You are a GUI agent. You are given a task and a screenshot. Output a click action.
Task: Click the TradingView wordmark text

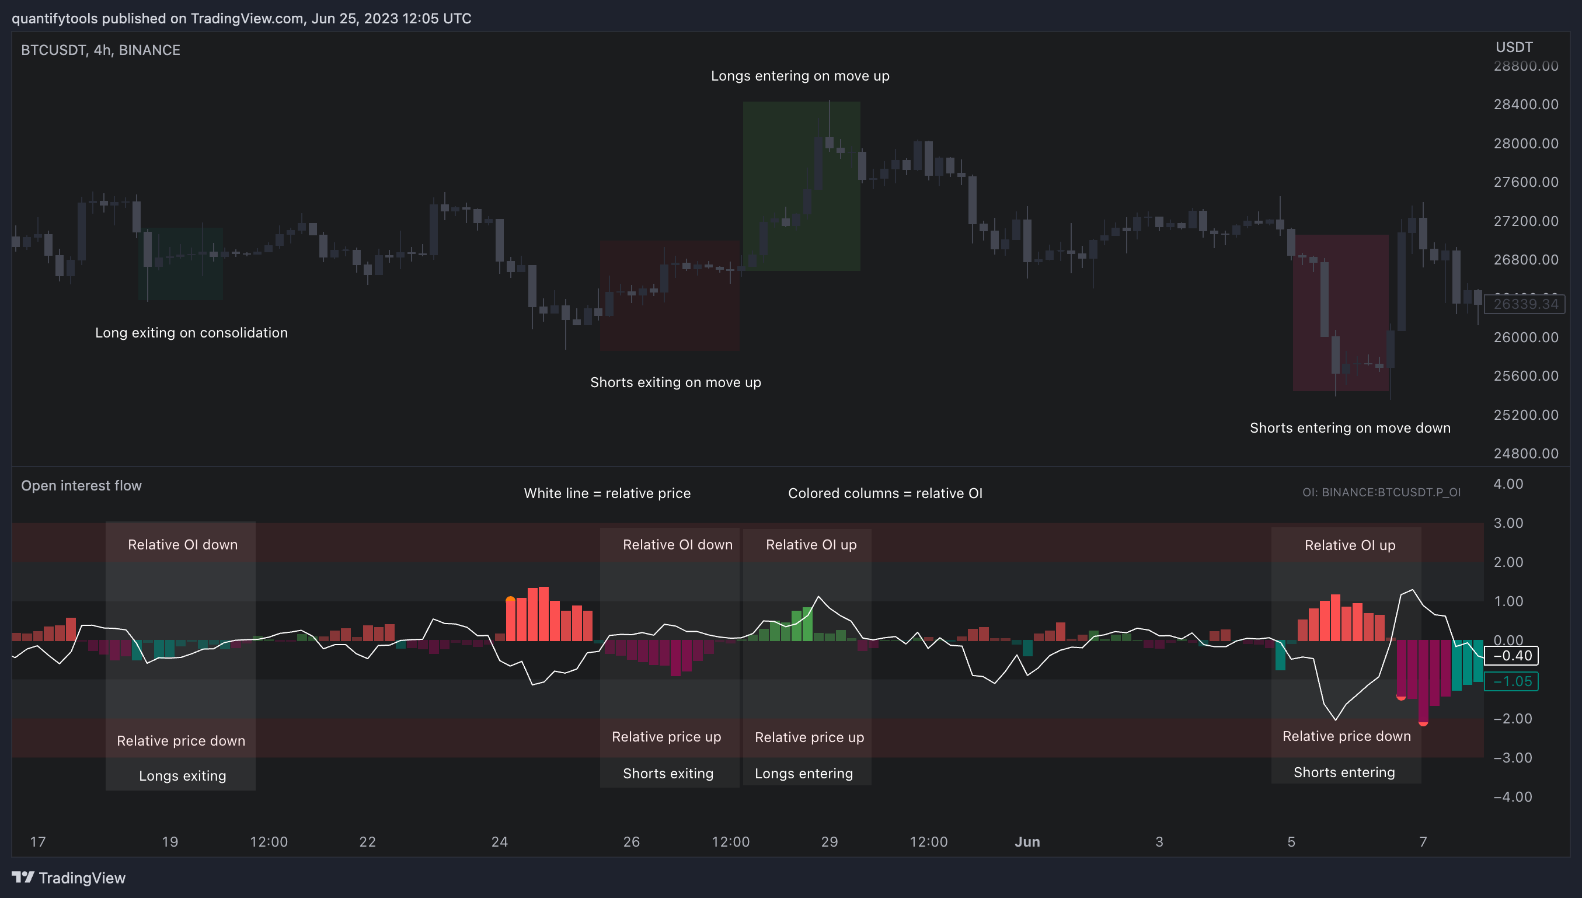click(x=82, y=878)
